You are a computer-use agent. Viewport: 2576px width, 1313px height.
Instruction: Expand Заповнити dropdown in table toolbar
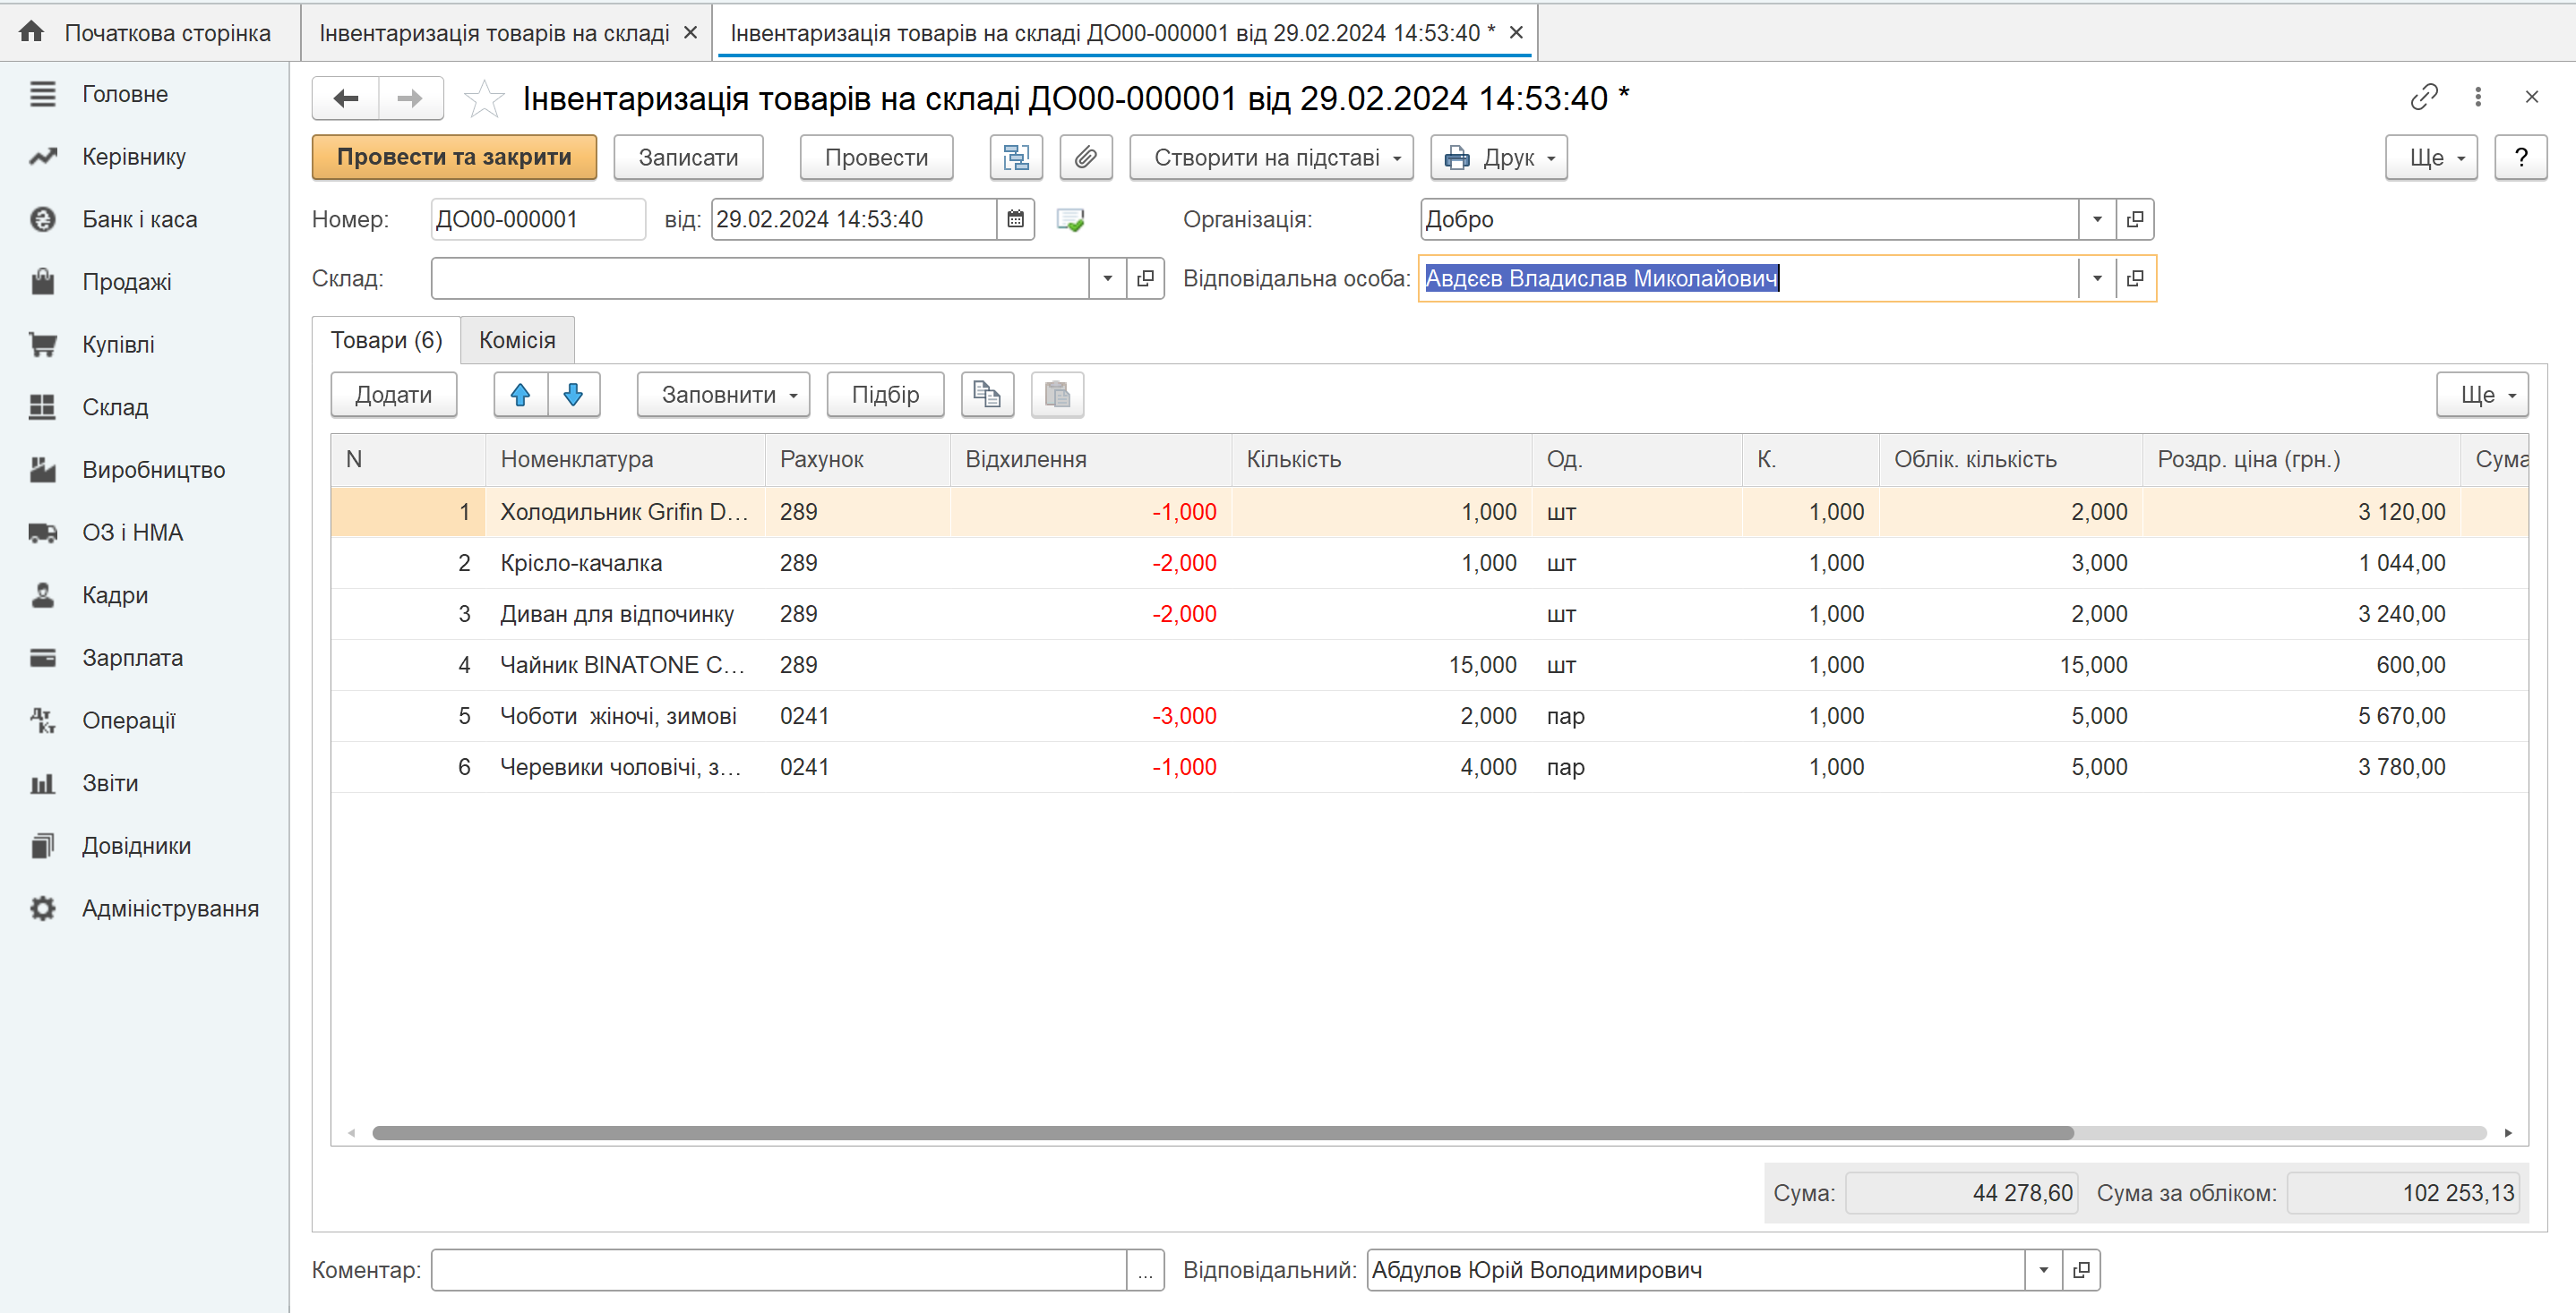point(724,395)
